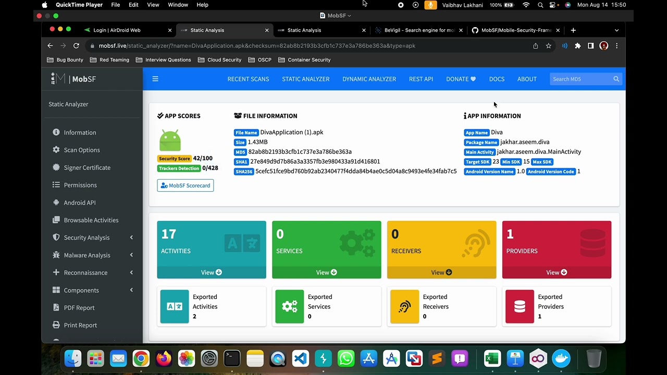Open Docker from the Dock

[x=561, y=358]
